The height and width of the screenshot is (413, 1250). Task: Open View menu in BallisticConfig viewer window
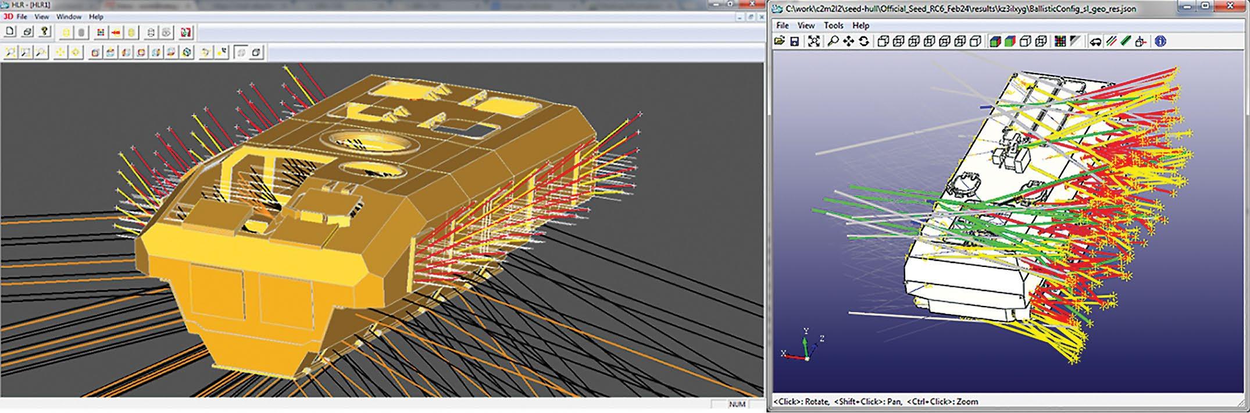coord(806,26)
